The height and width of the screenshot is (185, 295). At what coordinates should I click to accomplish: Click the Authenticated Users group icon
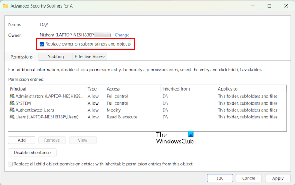(12, 110)
